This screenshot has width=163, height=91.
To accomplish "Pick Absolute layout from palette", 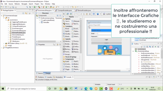I will coord(67,41).
